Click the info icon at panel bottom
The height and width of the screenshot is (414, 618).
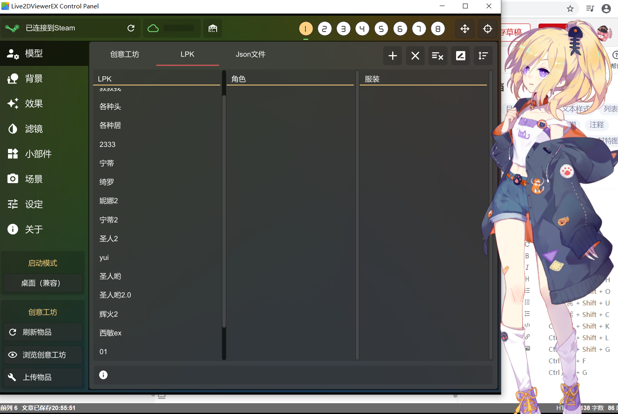tap(103, 375)
